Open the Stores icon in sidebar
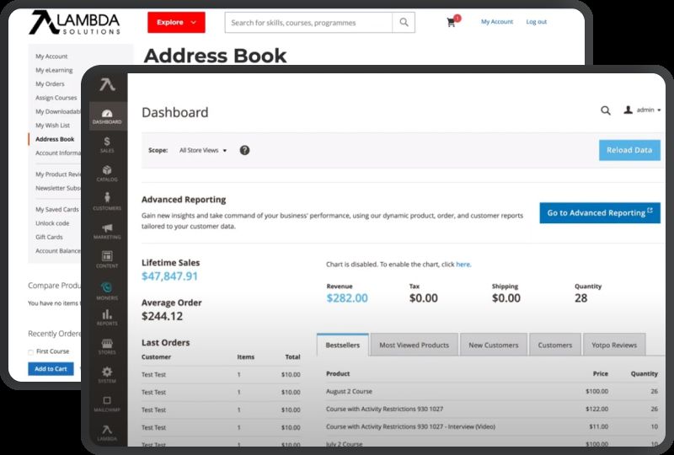The image size is (674, 455). click(107, 346)
